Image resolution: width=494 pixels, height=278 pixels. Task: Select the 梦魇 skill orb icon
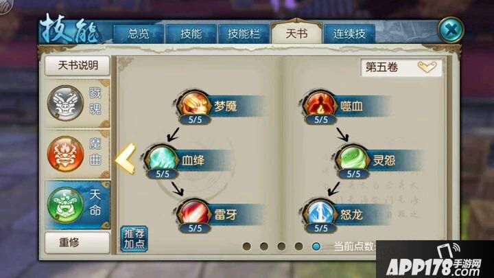[x=194, y=104]
